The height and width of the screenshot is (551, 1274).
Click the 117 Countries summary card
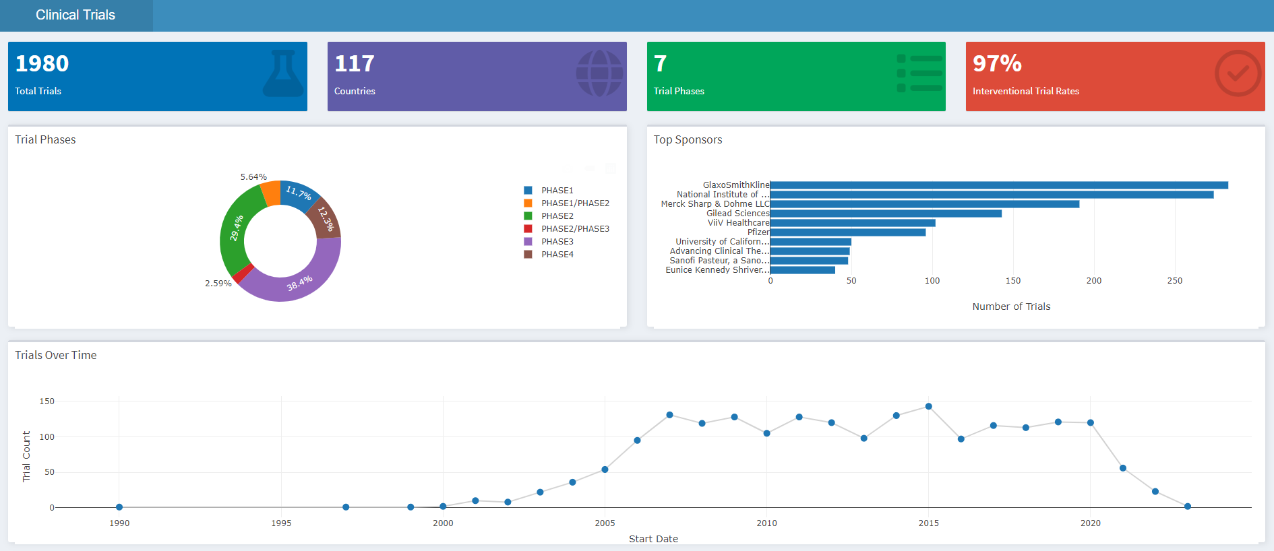pos(477,77)
